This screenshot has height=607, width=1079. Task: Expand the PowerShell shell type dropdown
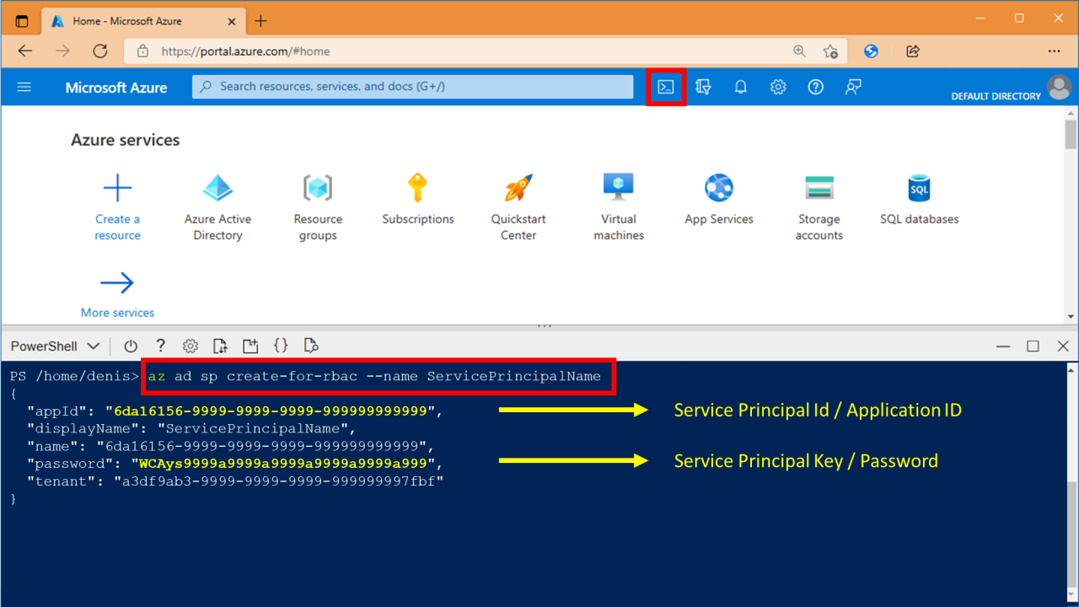click(55, 346)
